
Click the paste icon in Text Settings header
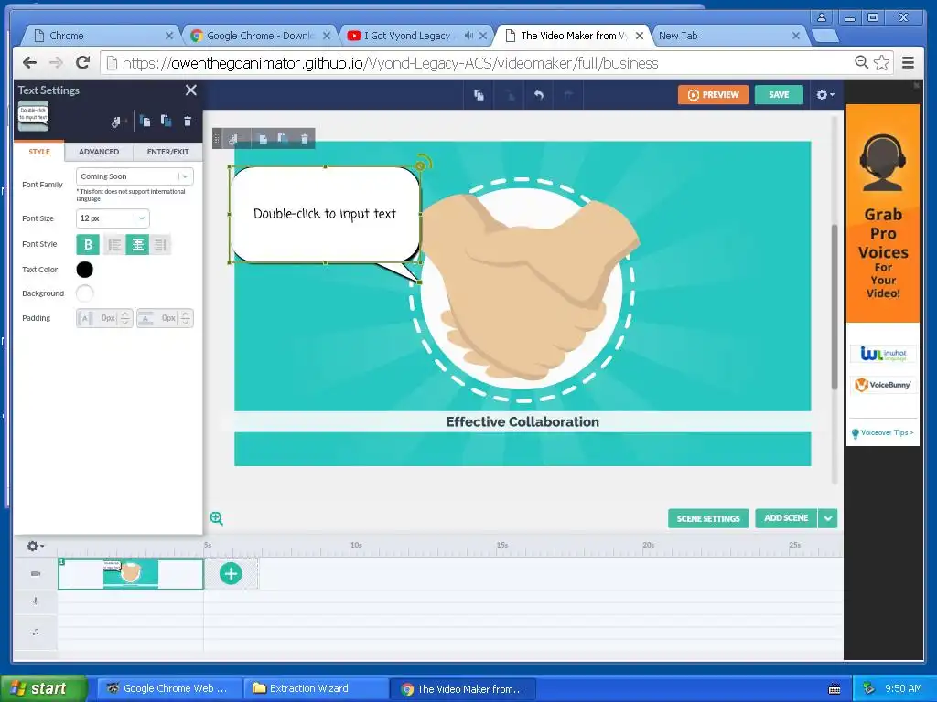click(x=167, y=122)
